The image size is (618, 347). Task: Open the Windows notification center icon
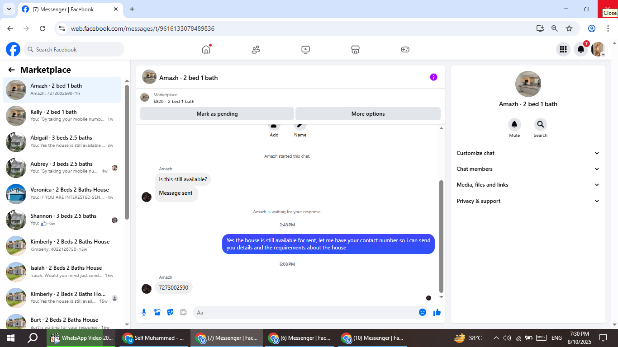click(x=603, y=338)
